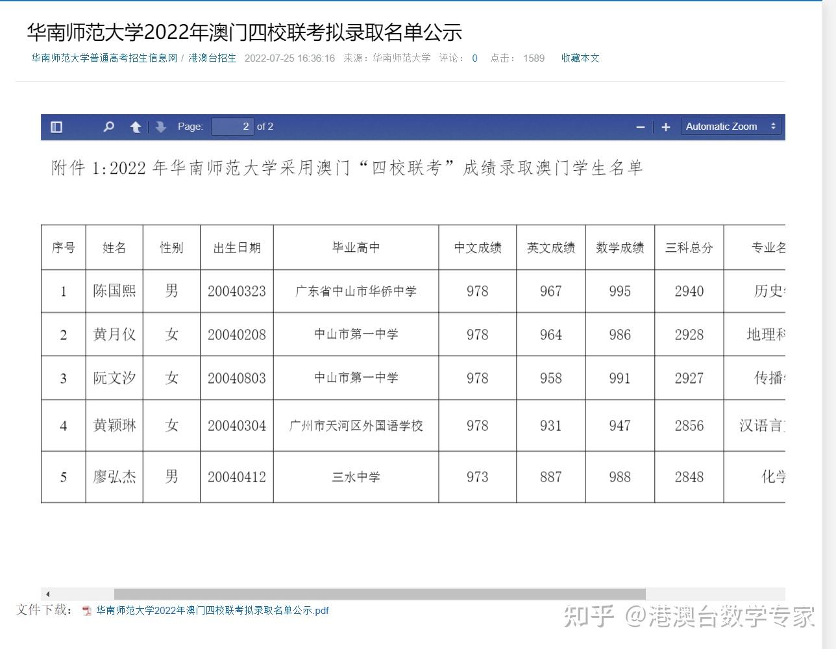Click school 广州市天河区外国语学校 cell
This screenshot has width=836, height=649.
(356, 426)
